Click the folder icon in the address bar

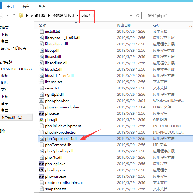(x=21, y=16)
